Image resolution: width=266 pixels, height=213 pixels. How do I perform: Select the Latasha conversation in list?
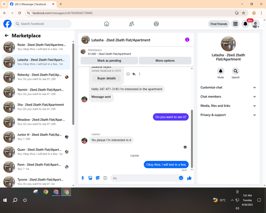(x=36, y=62)
